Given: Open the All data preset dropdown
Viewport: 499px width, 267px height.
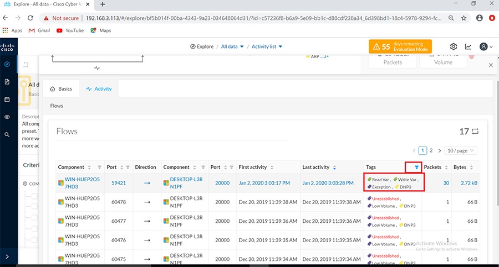Looking at the screenshot, I should pyautogui.click(x=232, y=46).
